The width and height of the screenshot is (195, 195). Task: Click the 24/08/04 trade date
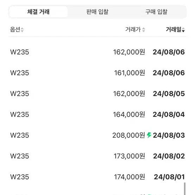(169, 114)
